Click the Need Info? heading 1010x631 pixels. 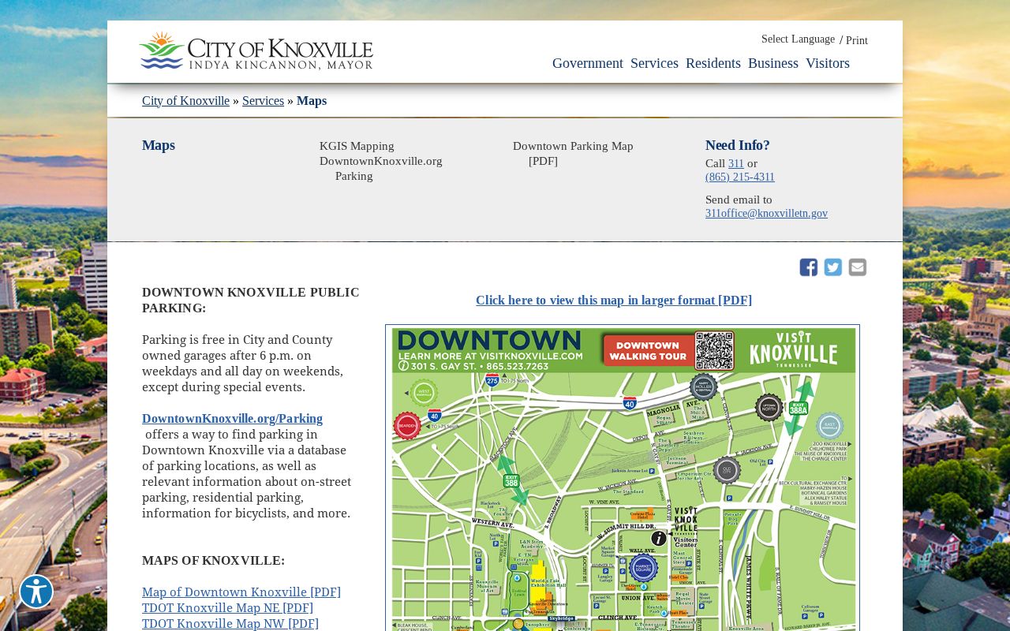tap(738, 145)
